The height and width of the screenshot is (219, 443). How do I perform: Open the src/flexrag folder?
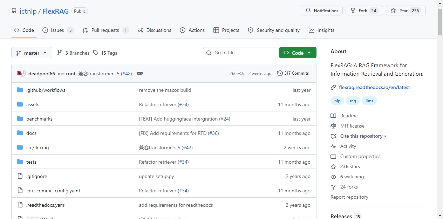pyautogui.click(x=38, y=148)
